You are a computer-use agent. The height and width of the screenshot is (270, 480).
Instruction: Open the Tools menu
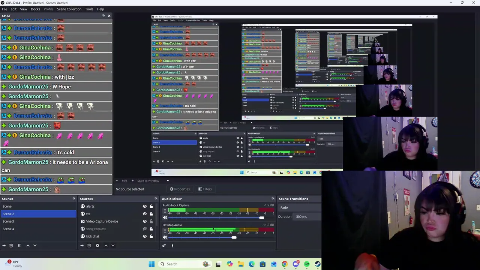(89, 9)
